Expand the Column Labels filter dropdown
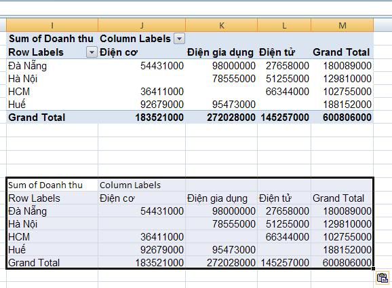392x288 pixels. coord(179,39)
